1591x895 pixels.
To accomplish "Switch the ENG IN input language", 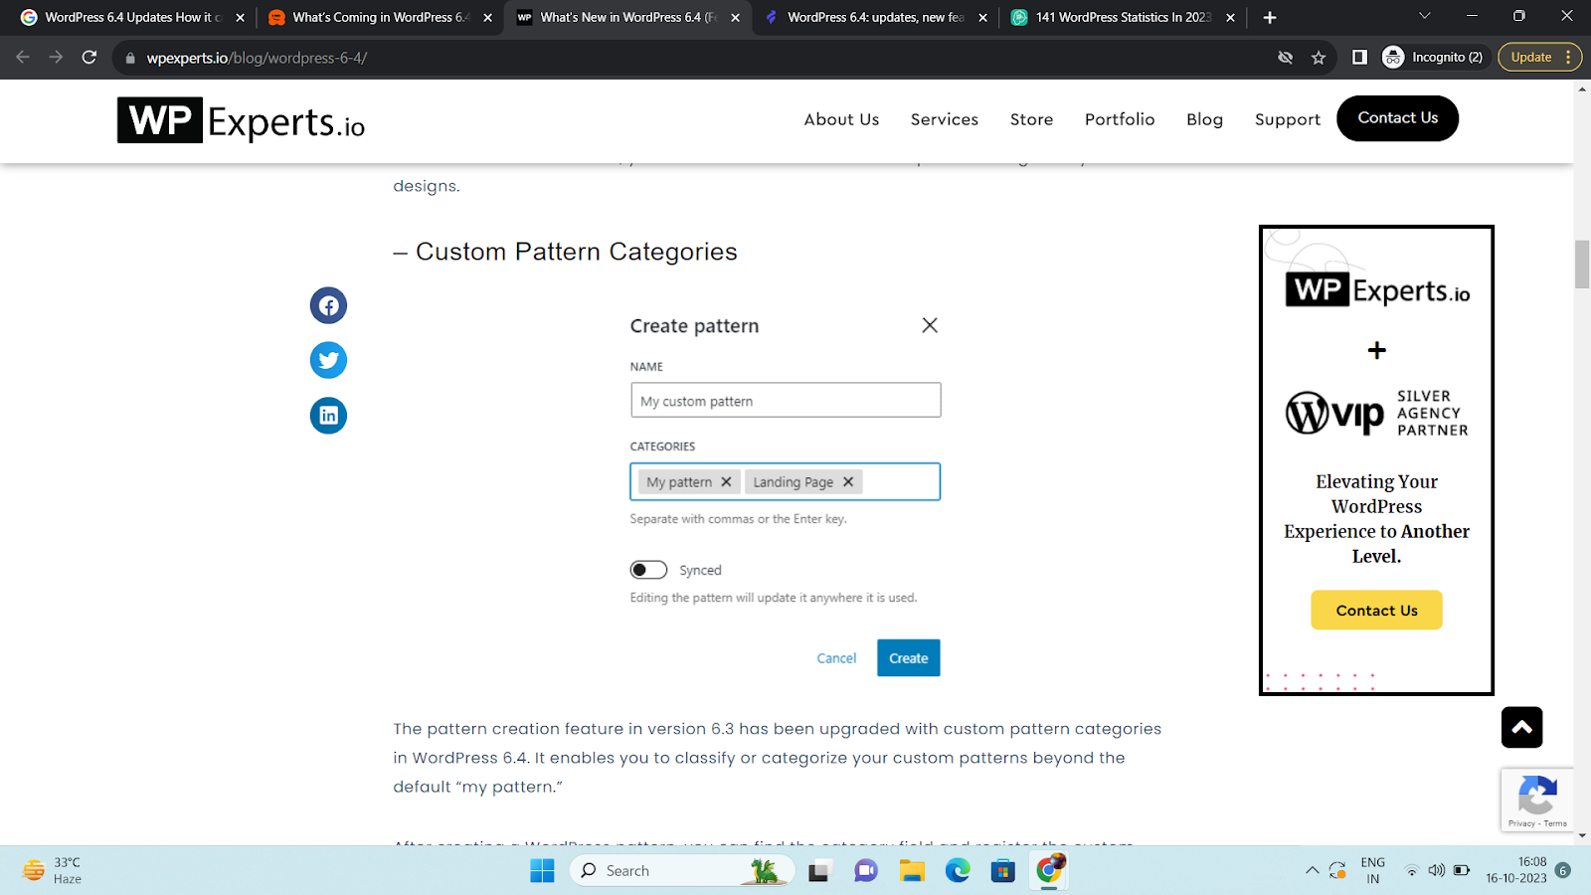I will pos(1373,871).
